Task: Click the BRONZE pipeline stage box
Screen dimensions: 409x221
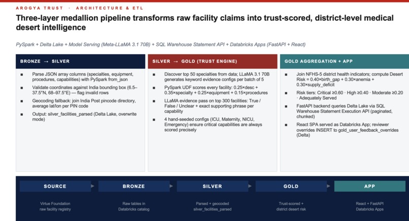Action: (134, 187)
